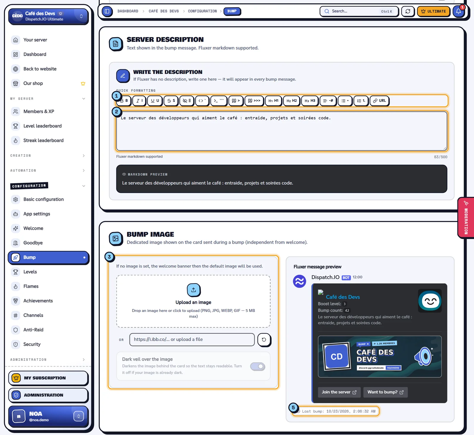Viewport: 474px width, 435px height.
Task: Open the notifications bell
Action: pos(458,11)
